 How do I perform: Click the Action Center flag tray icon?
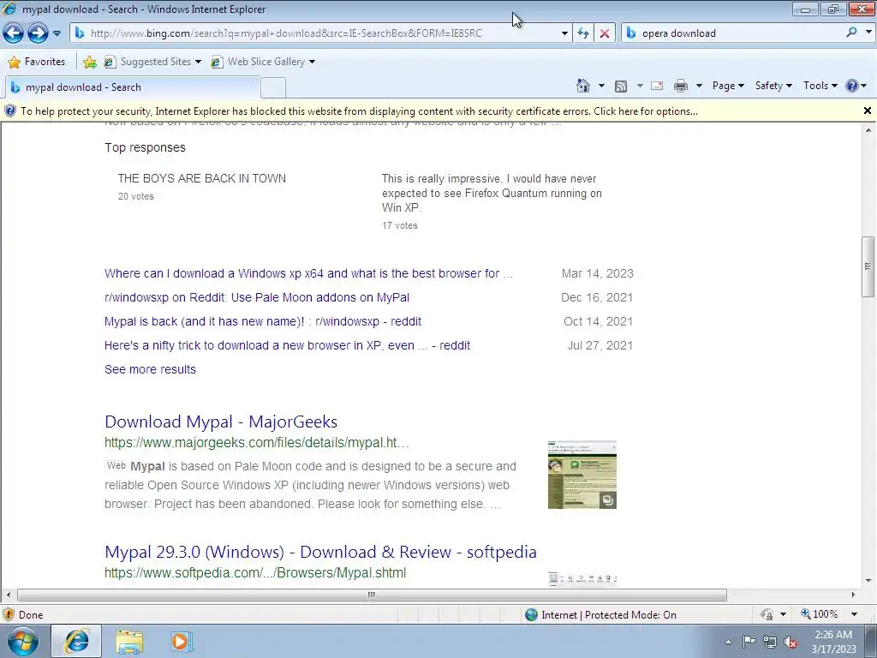(x=749, y=641)
